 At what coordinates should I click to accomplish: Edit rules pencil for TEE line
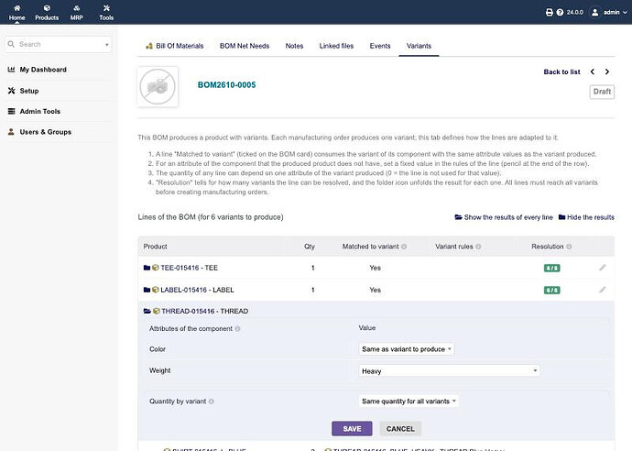click(x=602, y=268)
